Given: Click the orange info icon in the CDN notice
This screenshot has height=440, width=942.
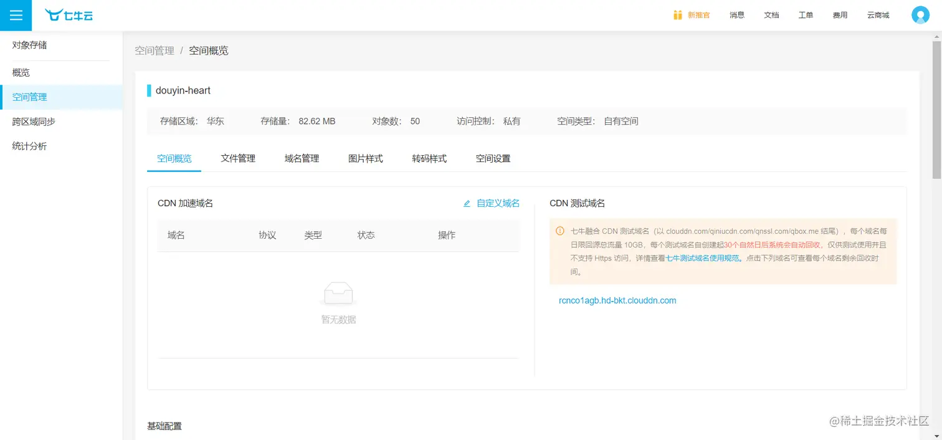Looking at the screenshot, I should tap(560, 231).
